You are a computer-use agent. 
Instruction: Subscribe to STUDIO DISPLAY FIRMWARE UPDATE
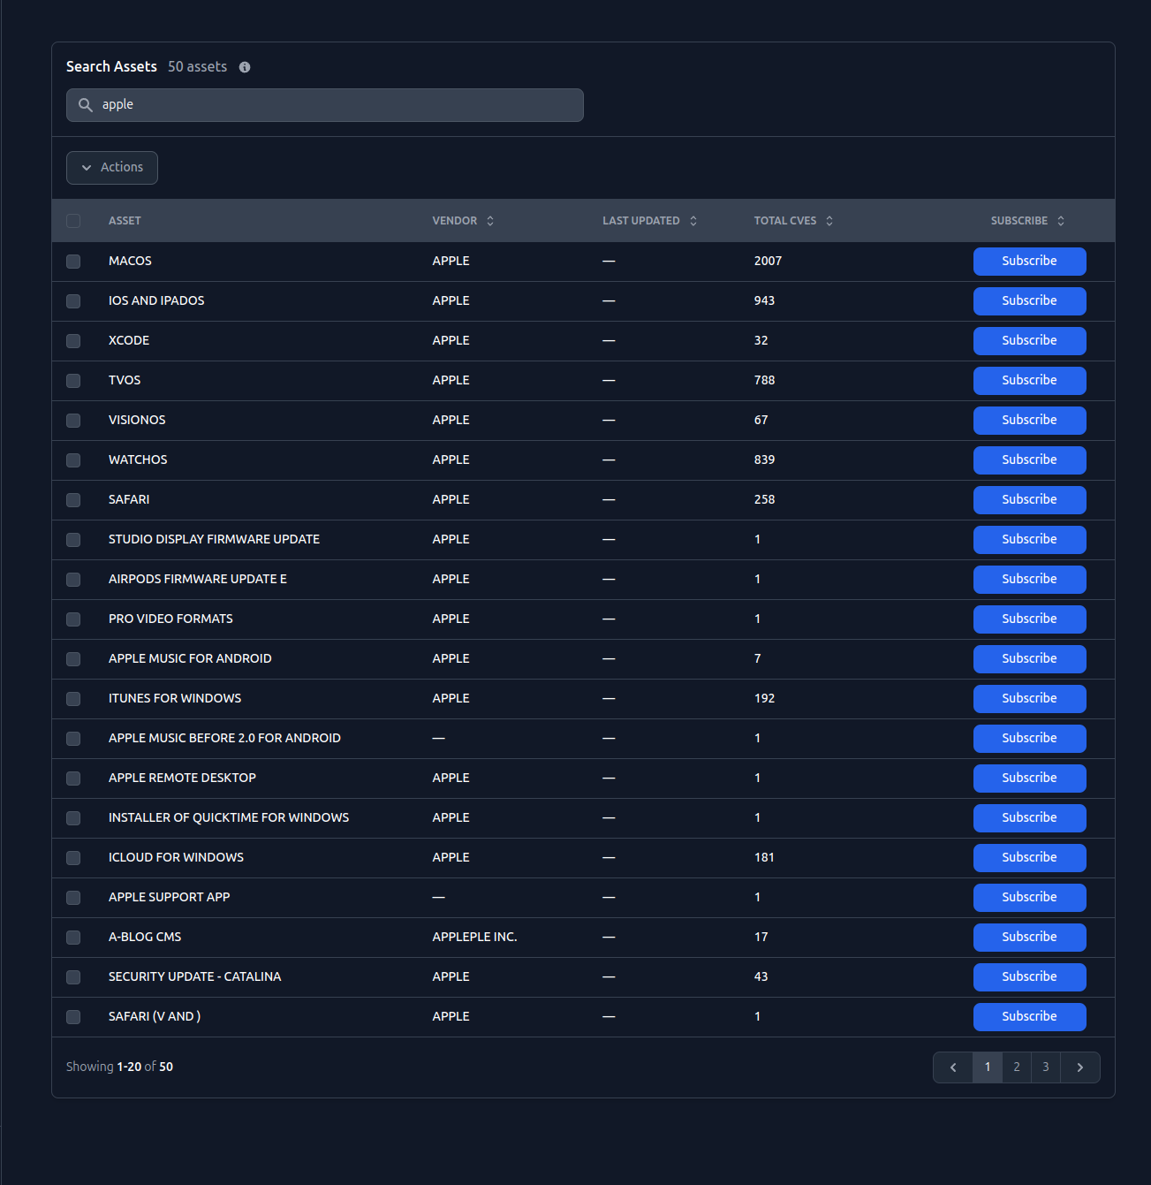pyautogui.click(x=1029, y=540)
